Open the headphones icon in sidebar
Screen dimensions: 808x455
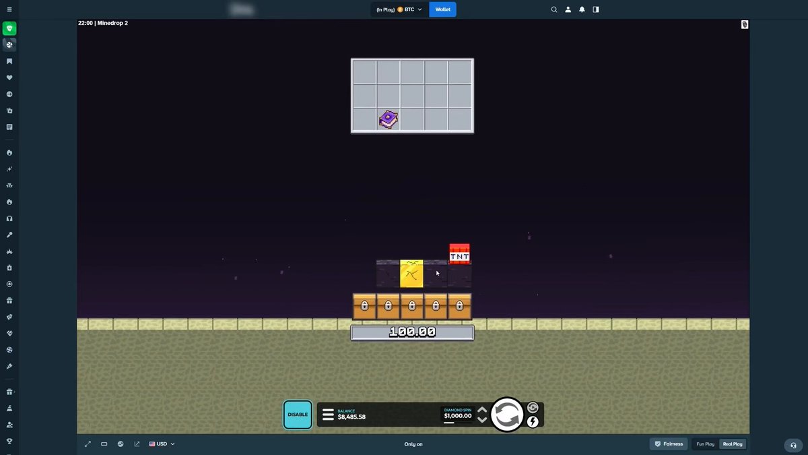[9, 218]
